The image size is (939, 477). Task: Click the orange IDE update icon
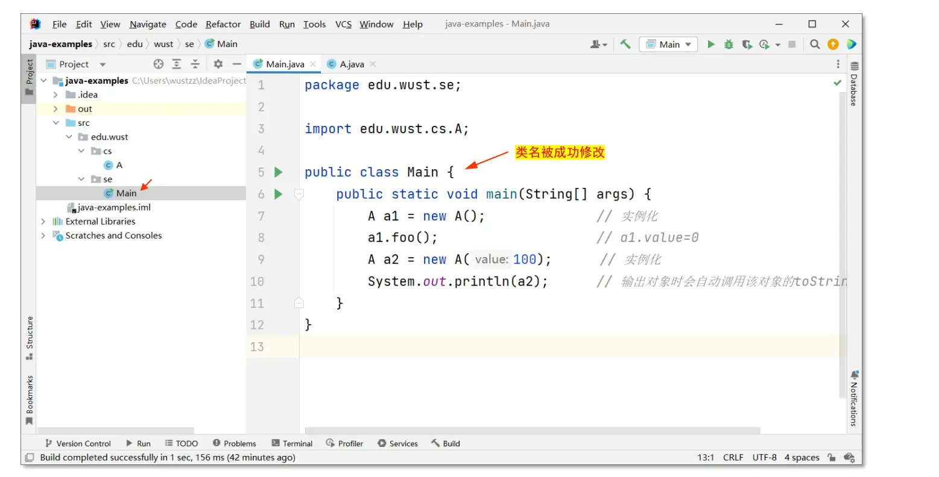833,44
